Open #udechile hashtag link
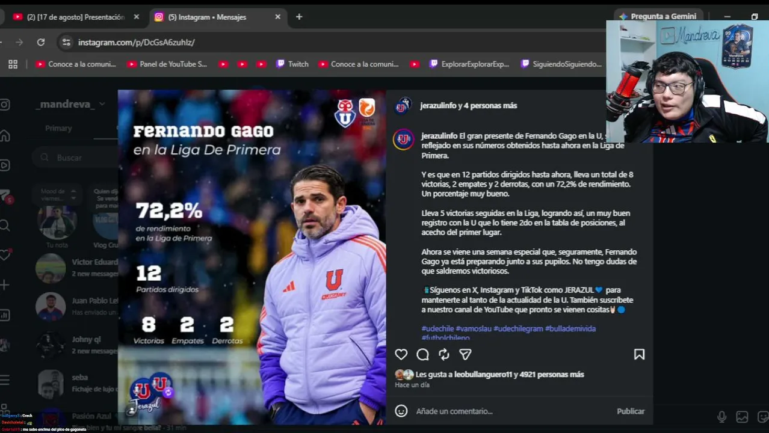This screenshot has height=433, width=769. pos(437,328)
